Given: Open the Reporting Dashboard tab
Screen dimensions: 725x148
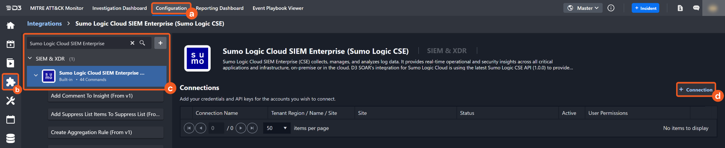Looking at the screenshot, I should [219, 8].
